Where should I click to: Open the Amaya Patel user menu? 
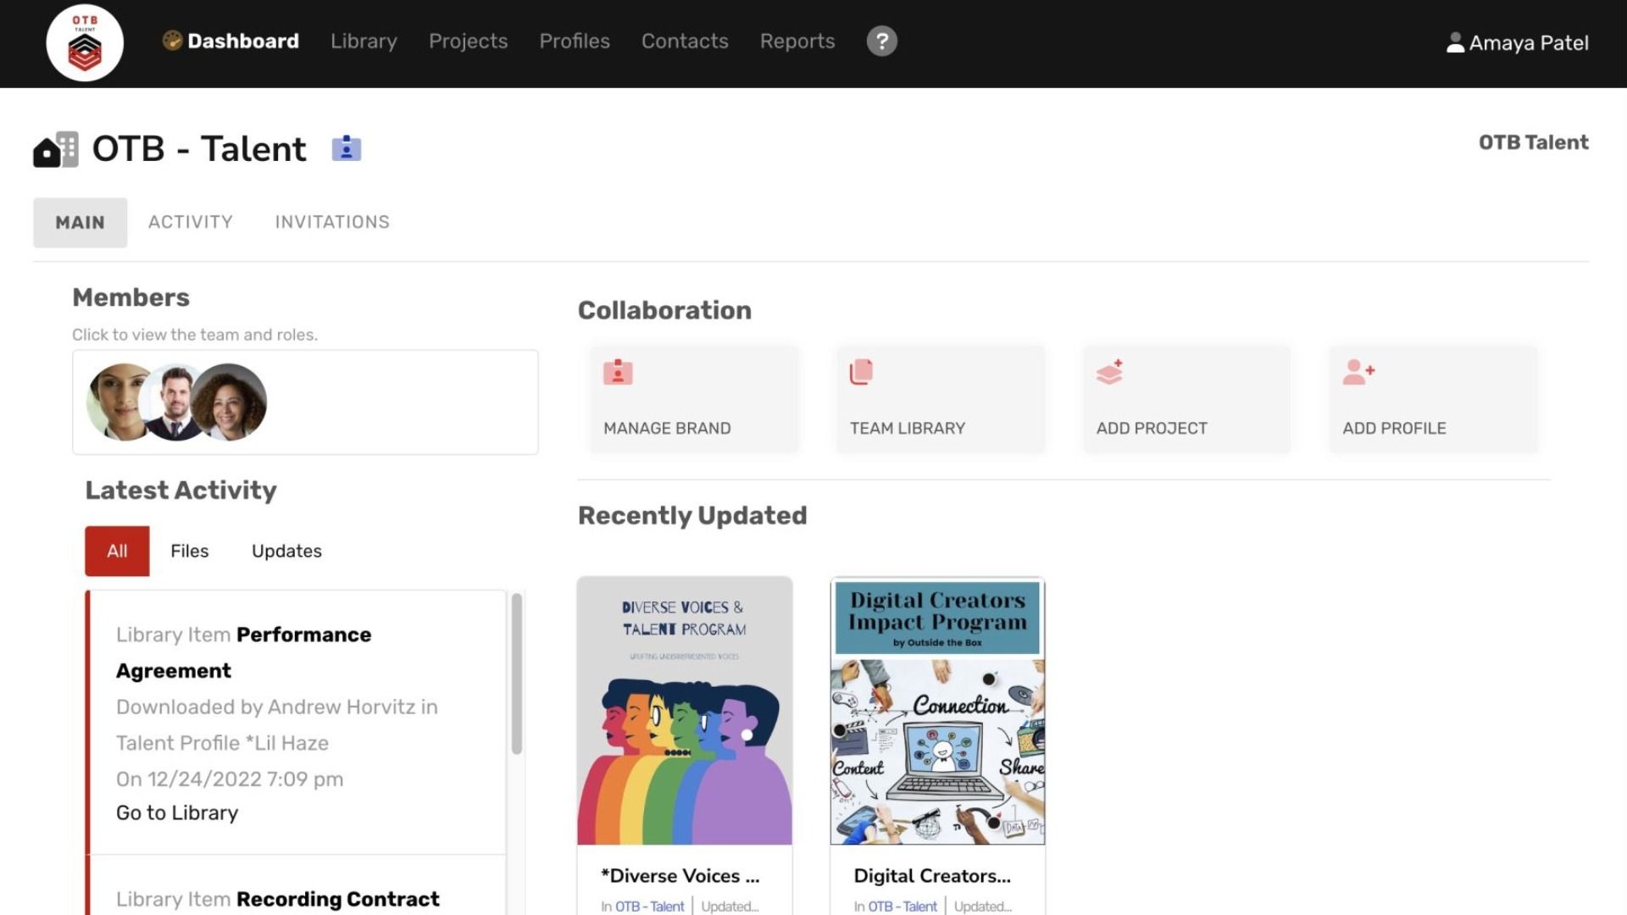point(1517,42)
